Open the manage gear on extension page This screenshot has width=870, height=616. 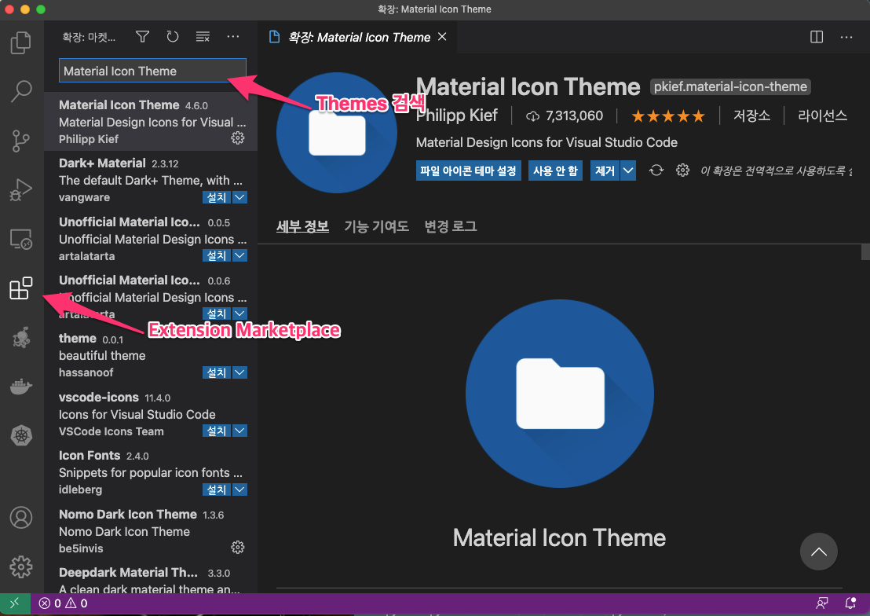tap(682, 170)
